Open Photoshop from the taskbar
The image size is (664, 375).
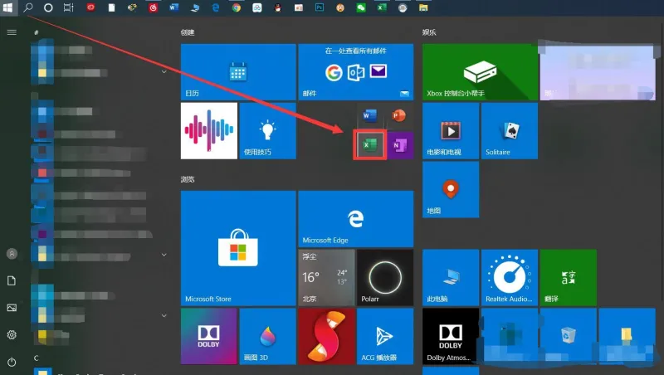320,7
